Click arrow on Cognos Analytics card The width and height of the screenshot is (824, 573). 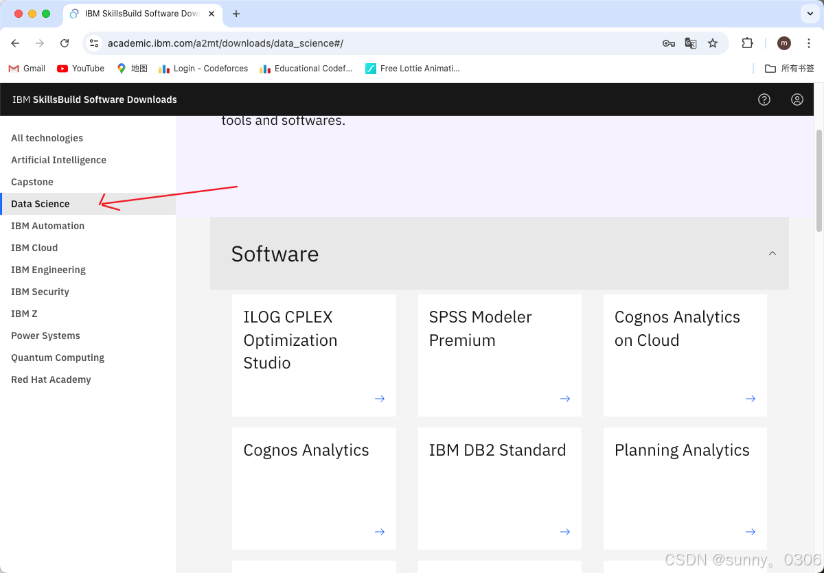point(380,532)
